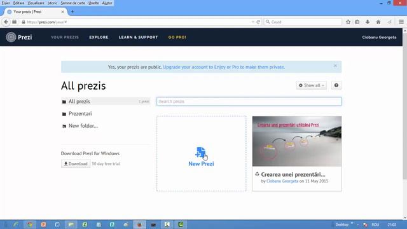This screenshot has height=229, width=407.
Task: Expand the Show all dropdown
Action: 312,85
